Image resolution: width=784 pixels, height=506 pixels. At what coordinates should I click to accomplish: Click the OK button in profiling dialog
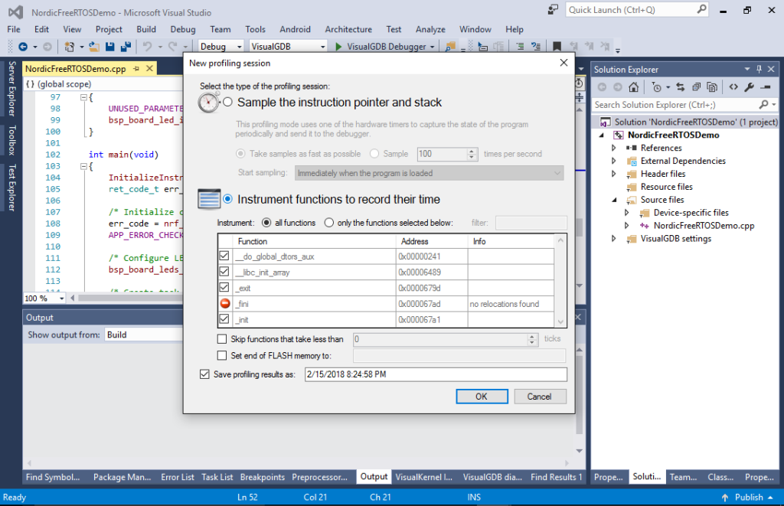(482, 397)
